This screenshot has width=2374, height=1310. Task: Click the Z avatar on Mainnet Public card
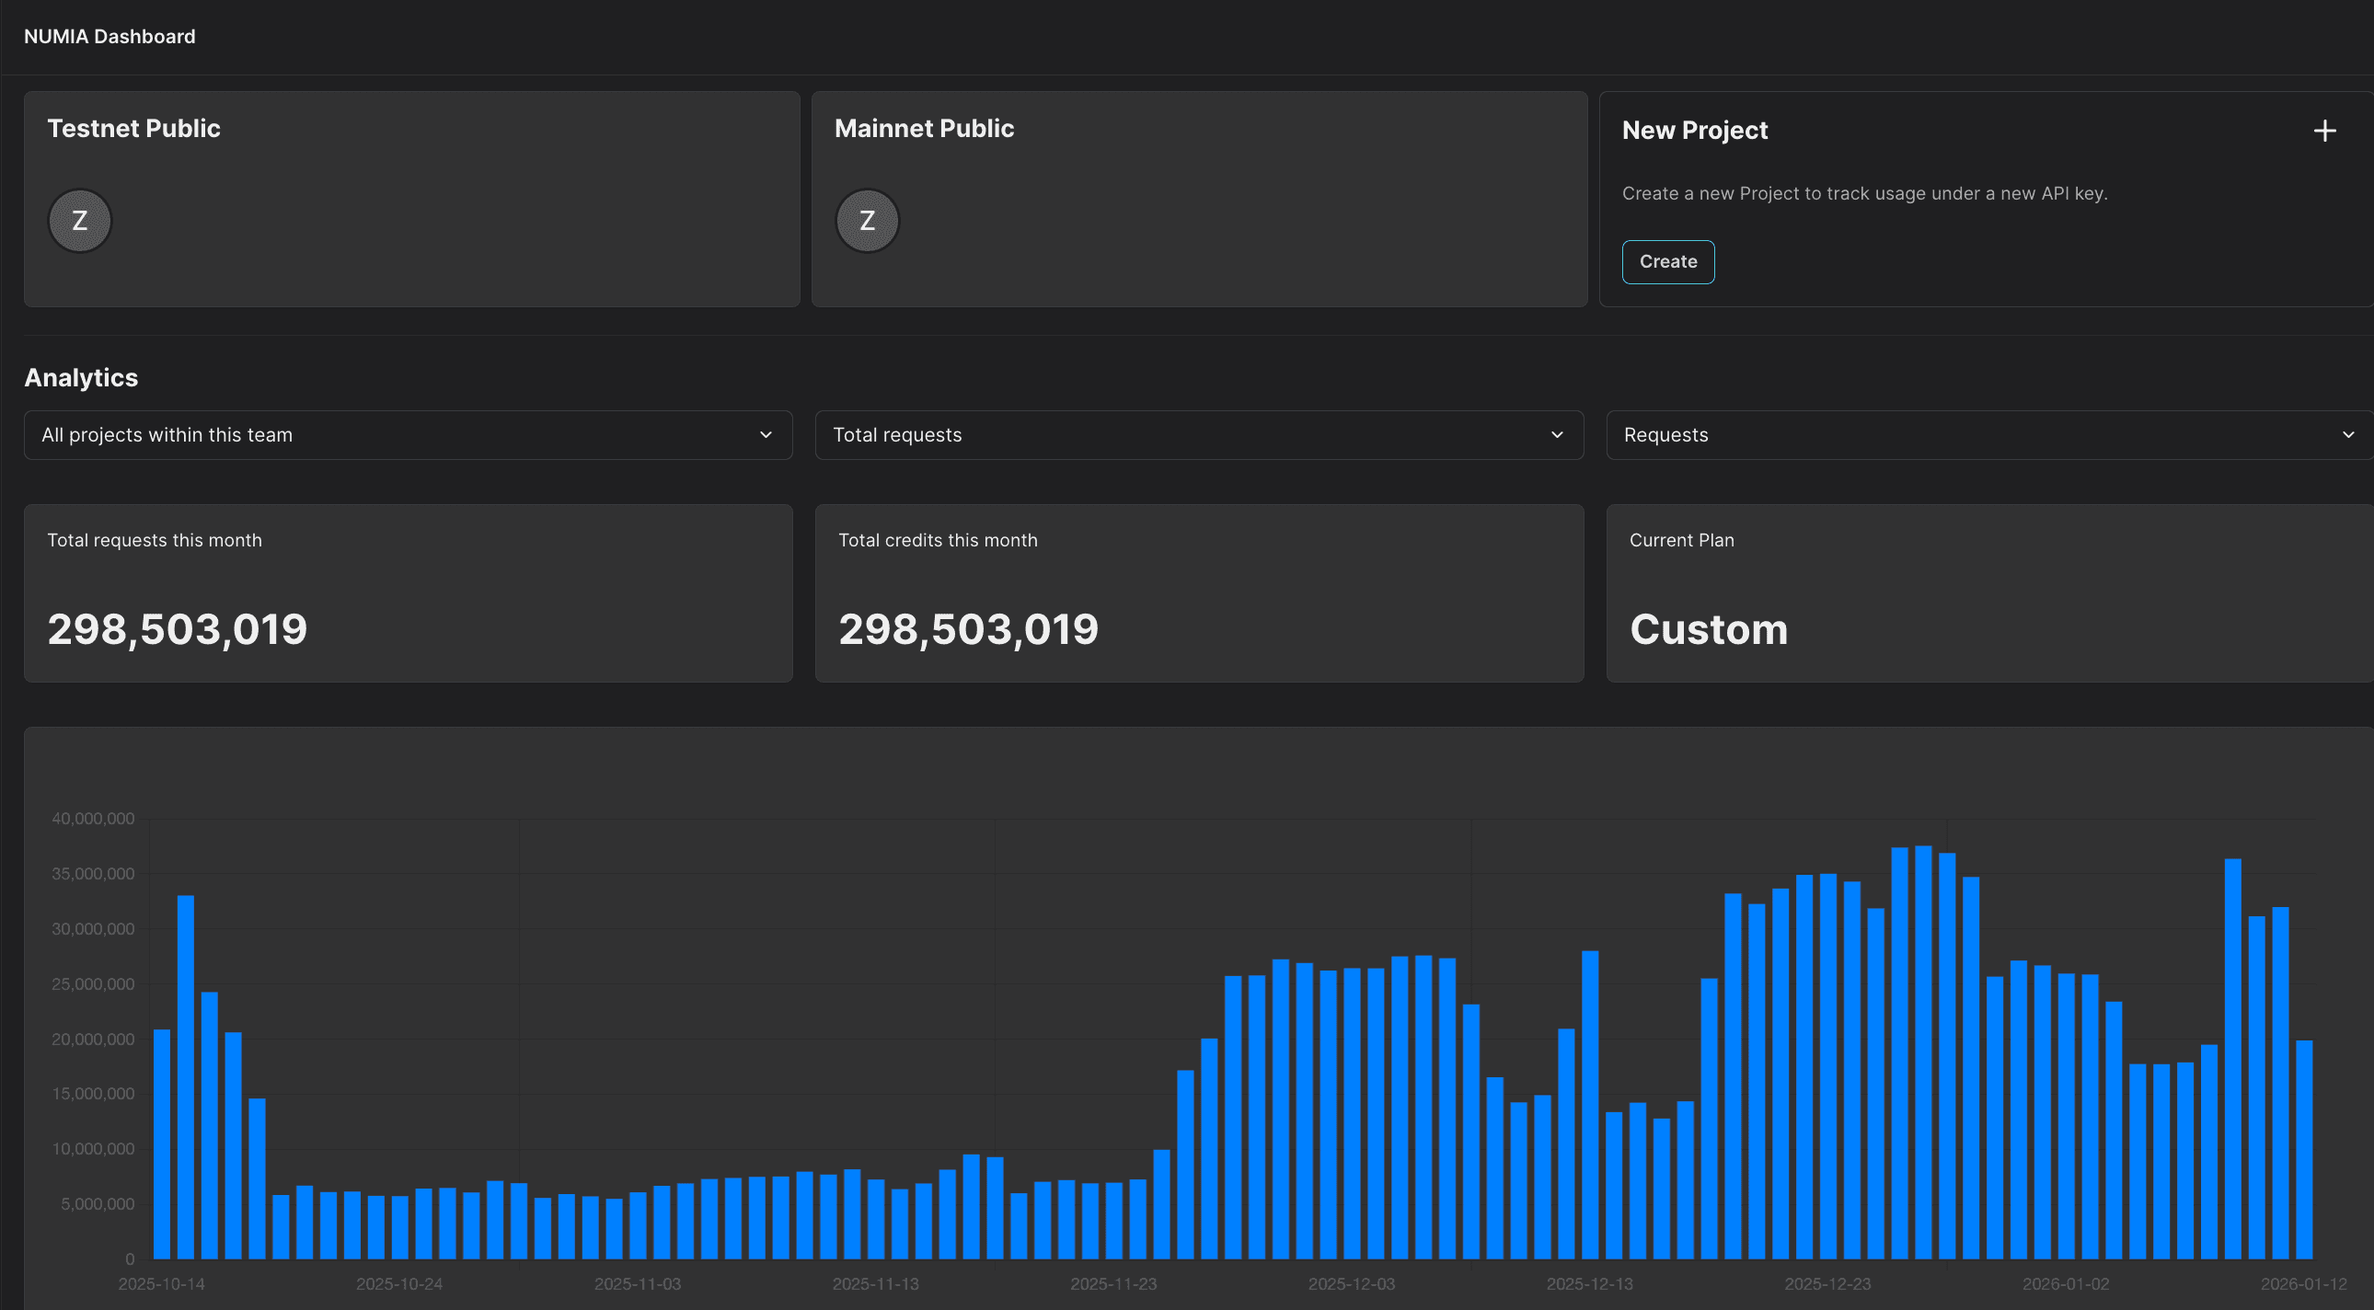click(x=866, y=220)
